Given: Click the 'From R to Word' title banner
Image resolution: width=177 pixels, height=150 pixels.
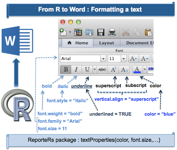Looking at the screenshot, I should coord(91,10).
